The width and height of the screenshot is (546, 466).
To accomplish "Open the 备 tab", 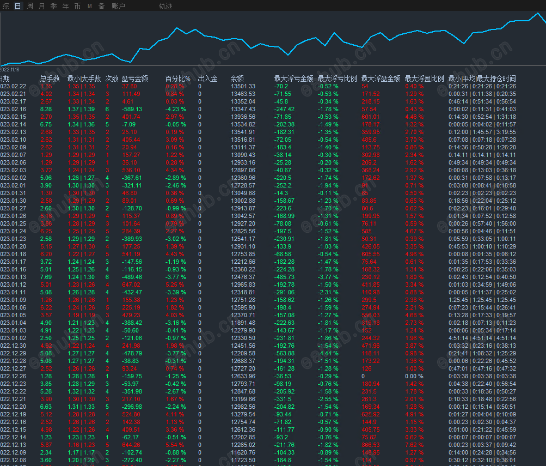I will pos(101,6).
